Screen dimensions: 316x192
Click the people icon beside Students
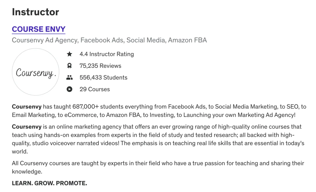click(69, 77)
